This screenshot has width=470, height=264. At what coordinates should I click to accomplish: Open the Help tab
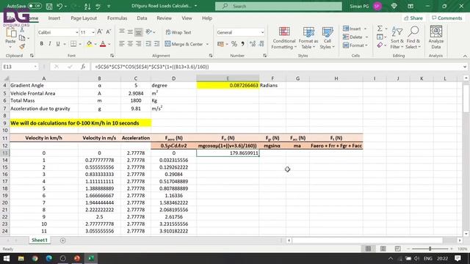coord(207,18)
